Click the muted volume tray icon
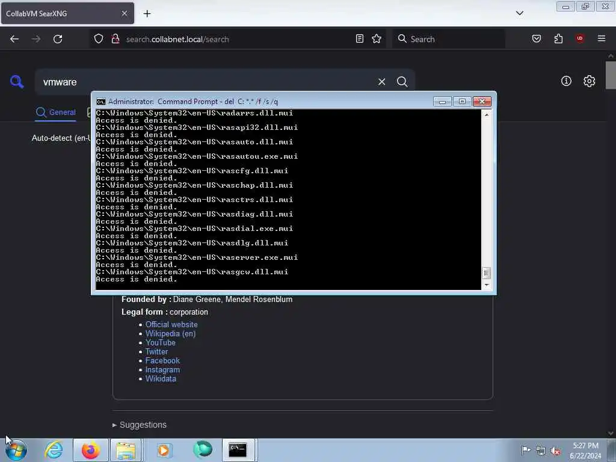The image size is (616, 462). tap(556, 451)
